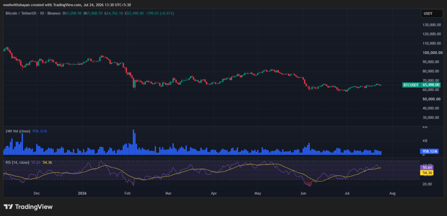Click the Dec label on time axis

[x=37, y=193]
